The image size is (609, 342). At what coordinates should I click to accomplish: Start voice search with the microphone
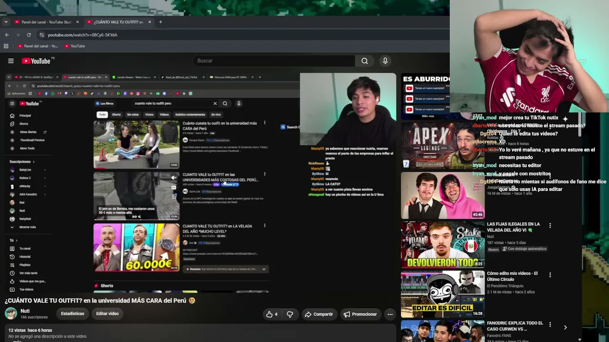click(385, 61)
